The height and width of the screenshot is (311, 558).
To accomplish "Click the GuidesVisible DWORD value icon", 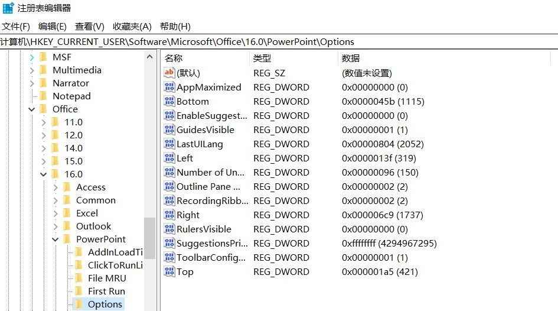I will 169,129.
